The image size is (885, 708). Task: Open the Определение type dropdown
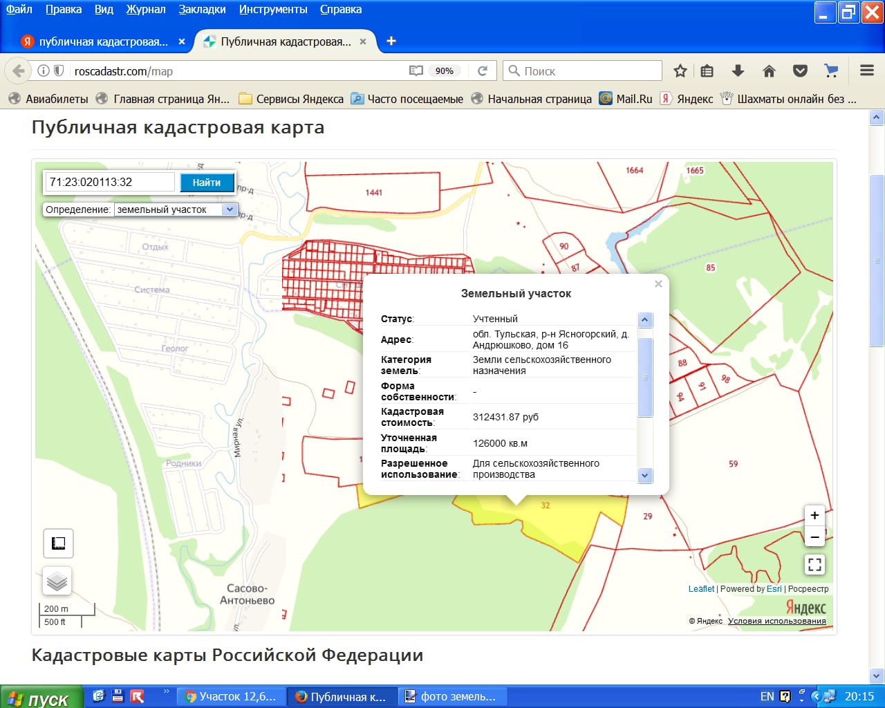[x=229, y=209]
